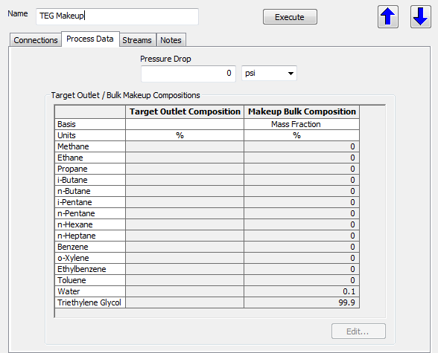Click Makeup Bulk Composition column header

click(302, 111)
